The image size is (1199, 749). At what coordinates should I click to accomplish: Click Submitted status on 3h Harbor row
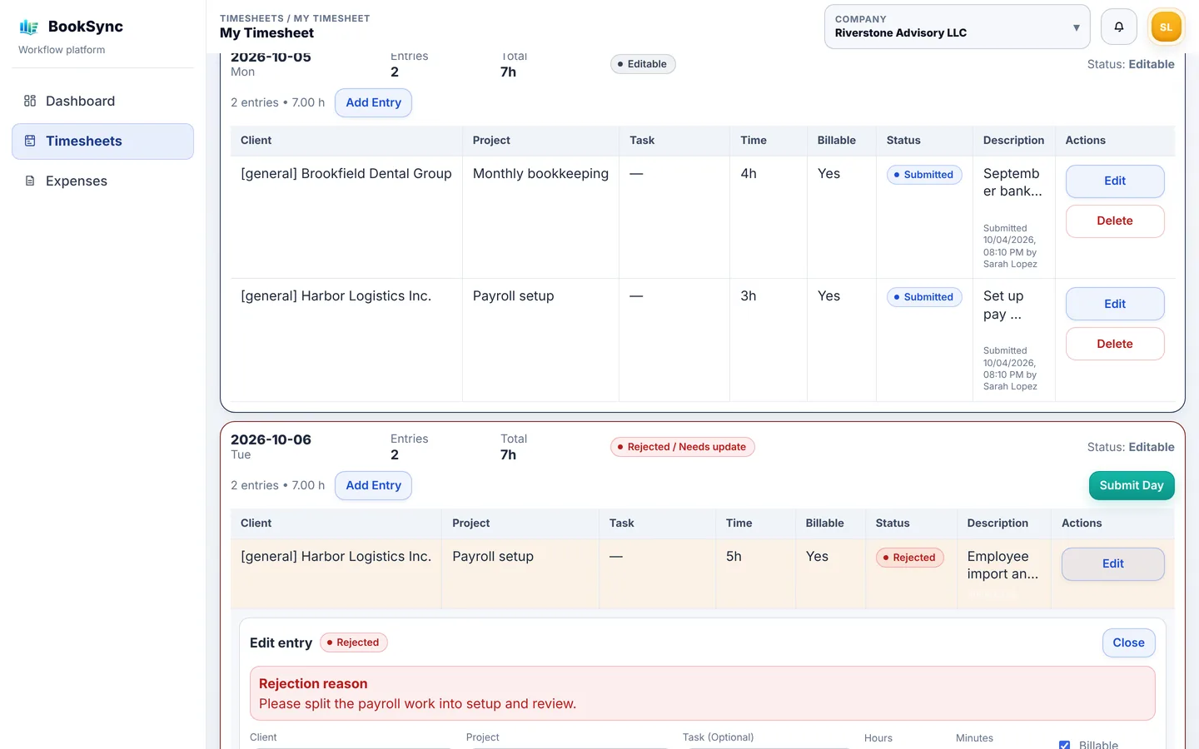924,297
